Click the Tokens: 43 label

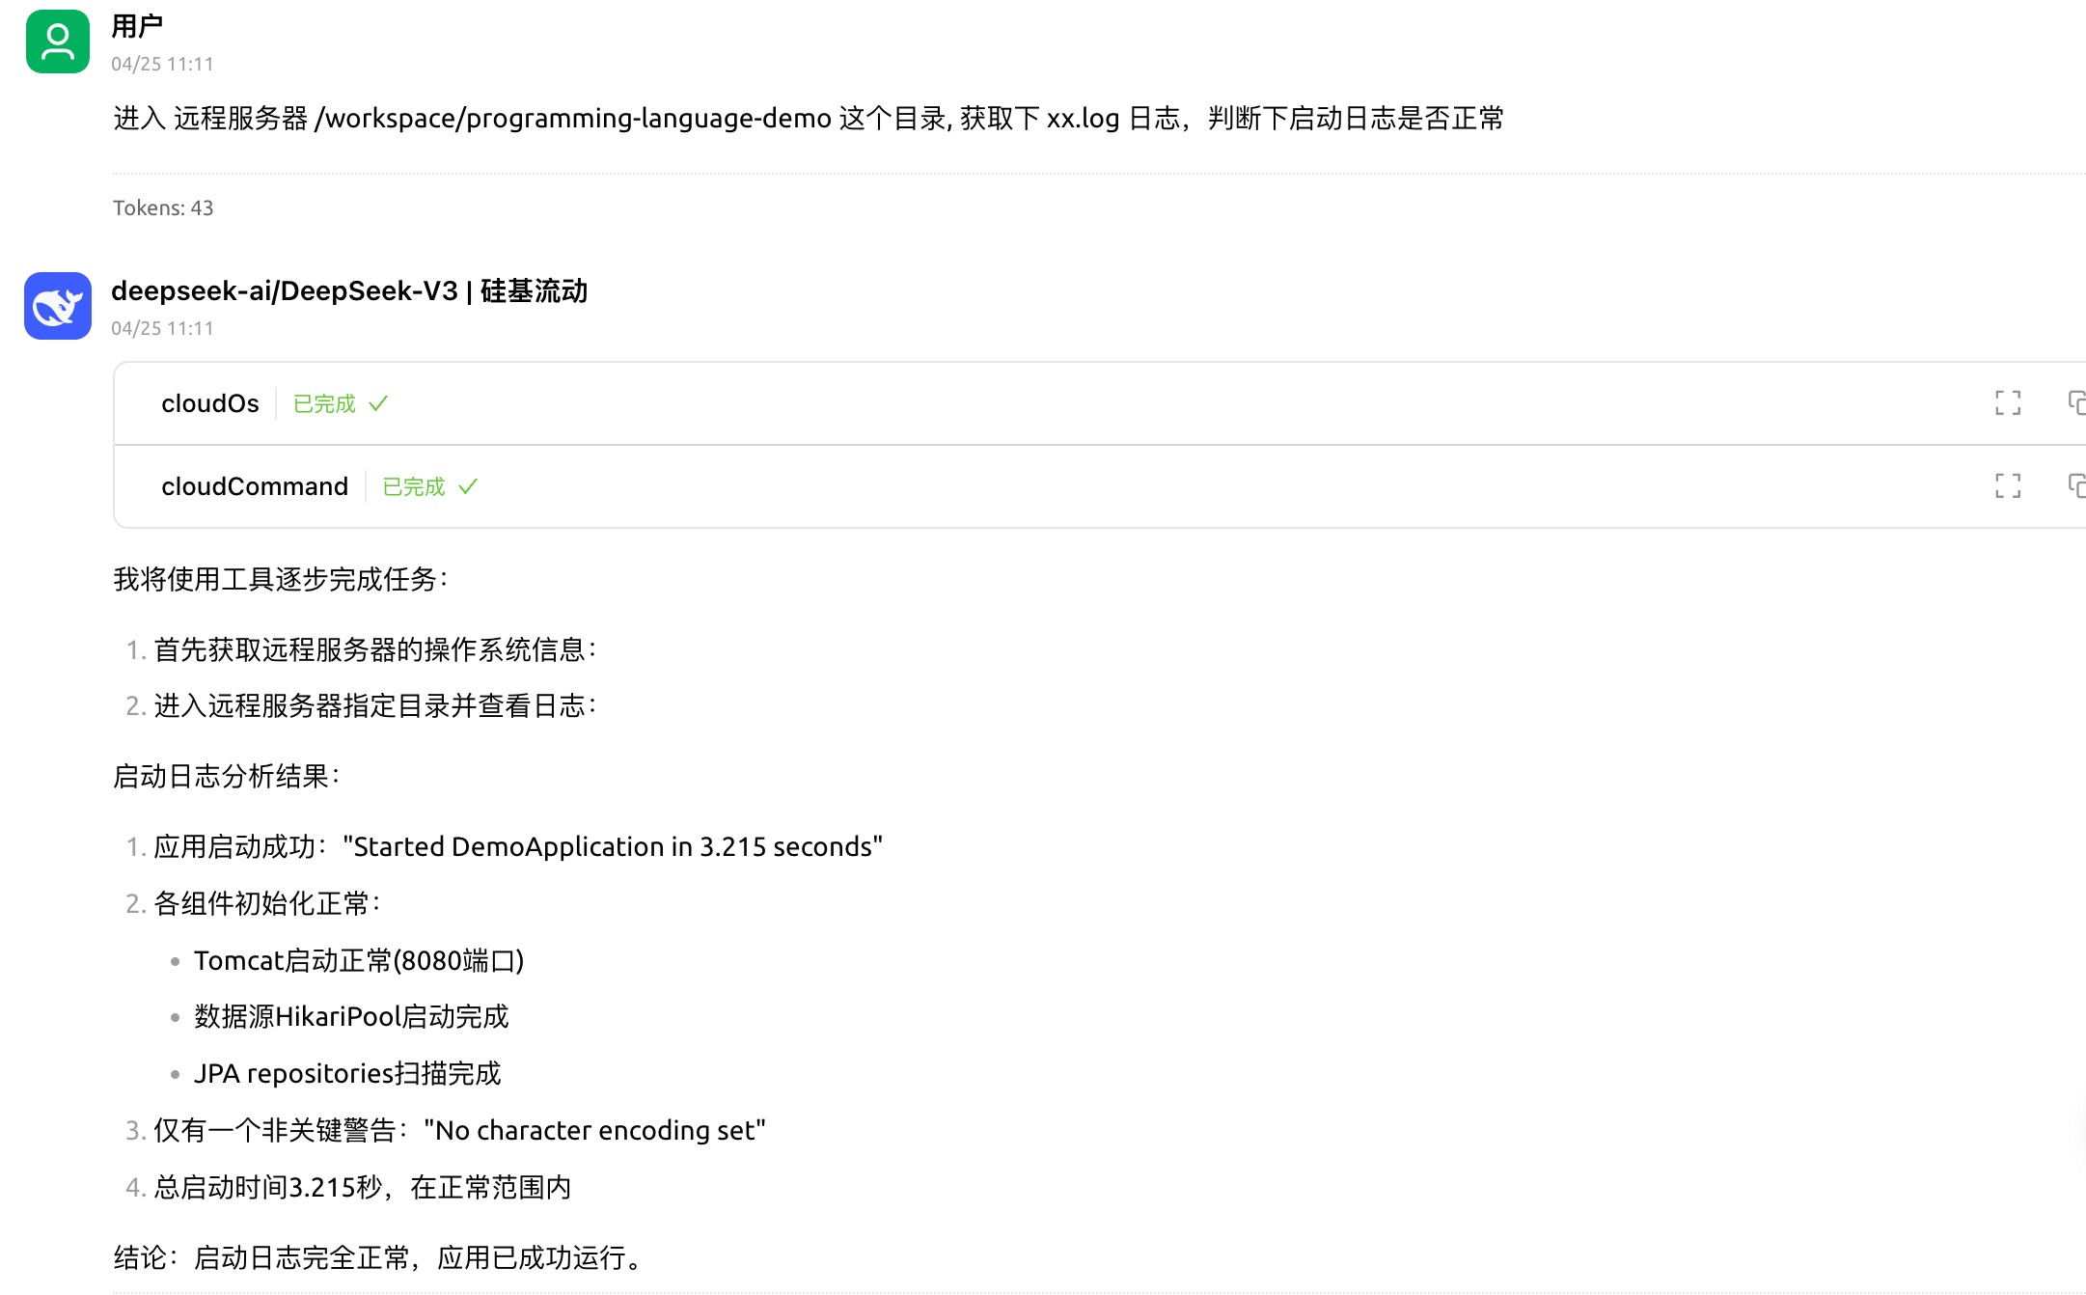[163, 207]
